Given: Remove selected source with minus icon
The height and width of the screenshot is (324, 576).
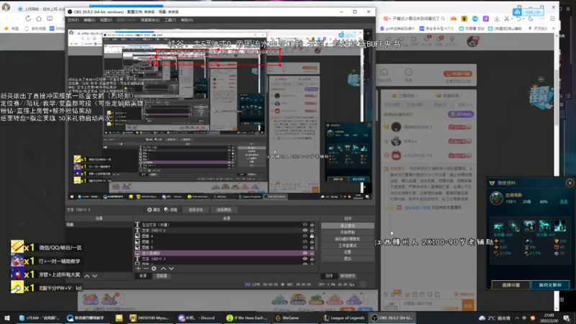Looking at the screenshot, I should [146, 269].
